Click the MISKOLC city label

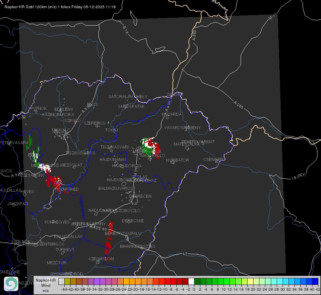pyautogui.click(x=61, y=130)
